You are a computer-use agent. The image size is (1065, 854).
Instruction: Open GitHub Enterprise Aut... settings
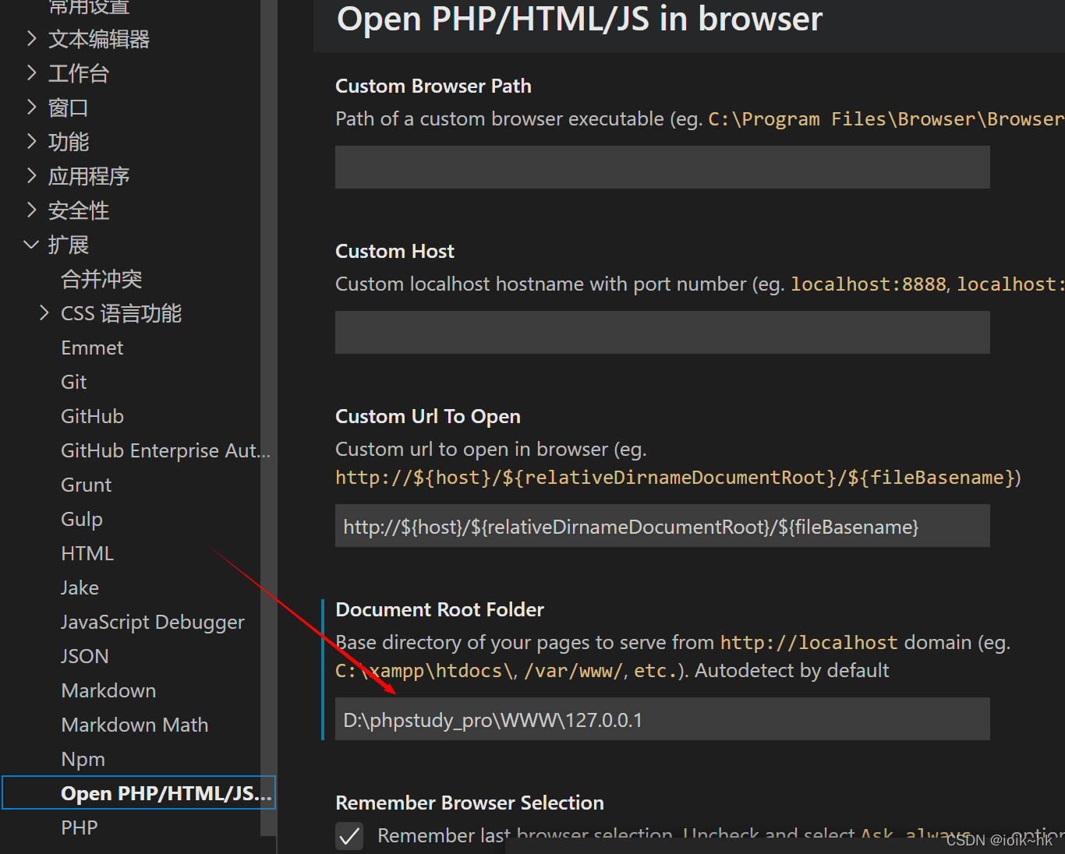point(165,450)
